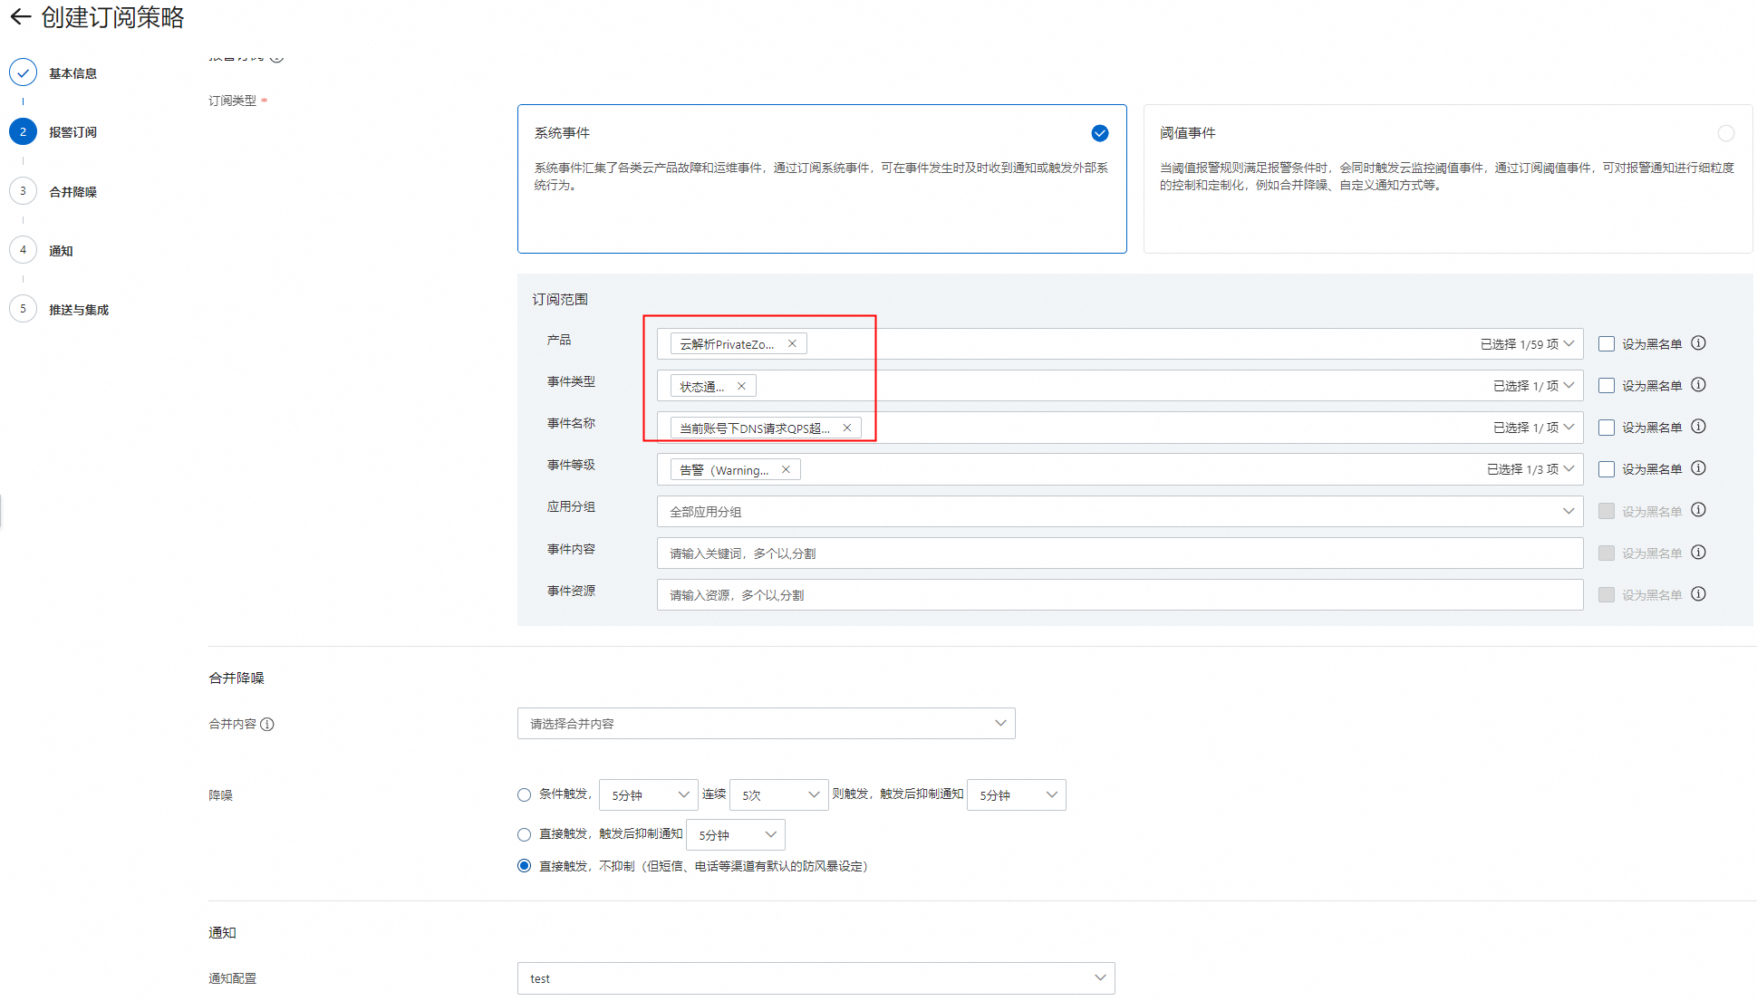Open the 请选择合并内容 dropdown
This screenshot has width=1757, height=1001.
pos(766,723)
